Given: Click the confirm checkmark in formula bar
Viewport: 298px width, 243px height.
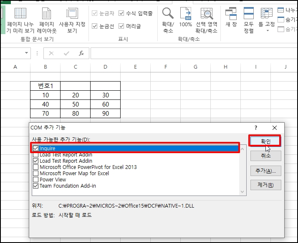Looking at the screenshot, I should click(66, 53).
